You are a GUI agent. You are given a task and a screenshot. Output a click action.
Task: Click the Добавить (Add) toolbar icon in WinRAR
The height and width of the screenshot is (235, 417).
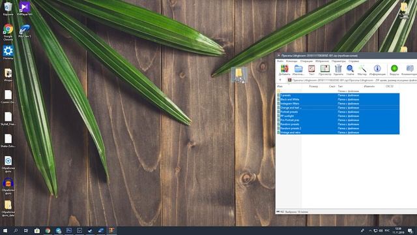(284, 70)
